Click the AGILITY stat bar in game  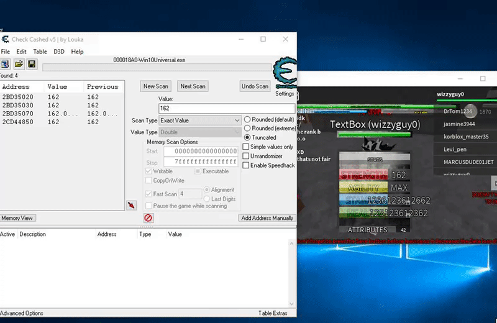[363, 188]
